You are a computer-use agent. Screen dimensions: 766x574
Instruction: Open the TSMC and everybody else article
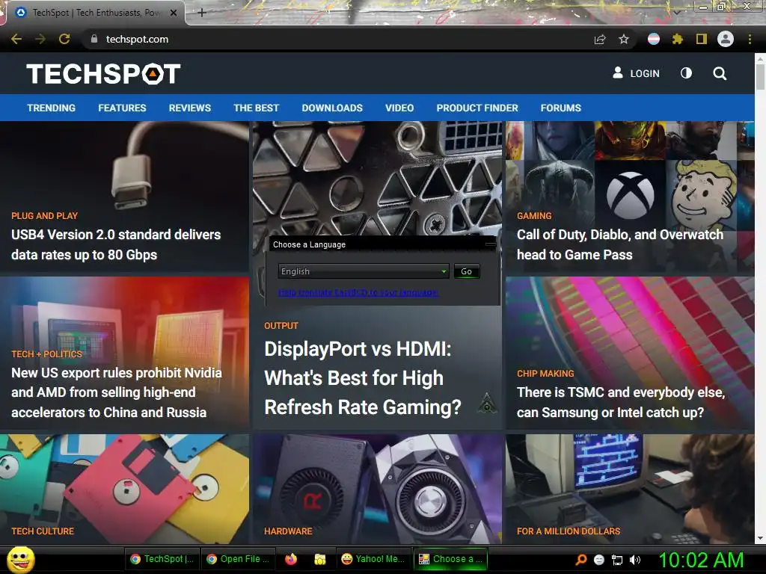[621, 402]
